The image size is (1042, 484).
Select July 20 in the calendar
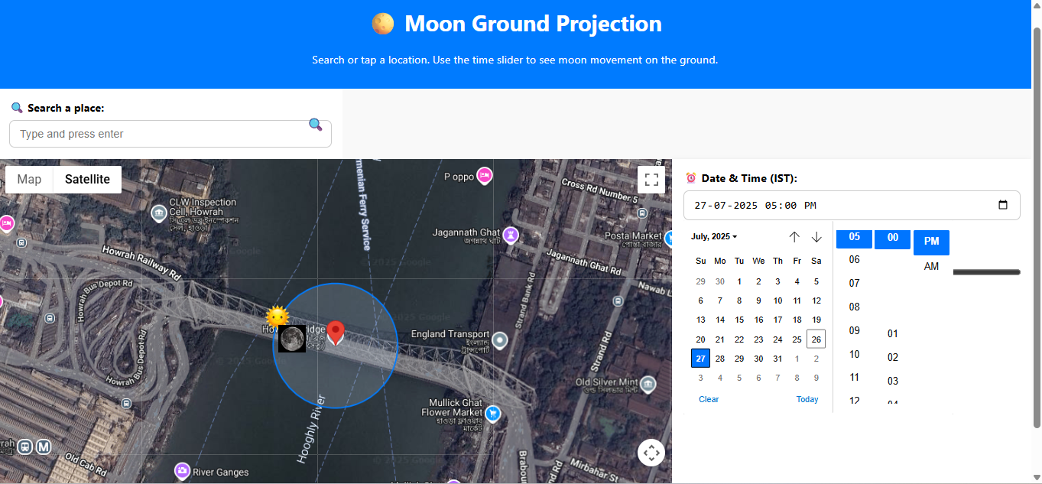tap(700, 339)
